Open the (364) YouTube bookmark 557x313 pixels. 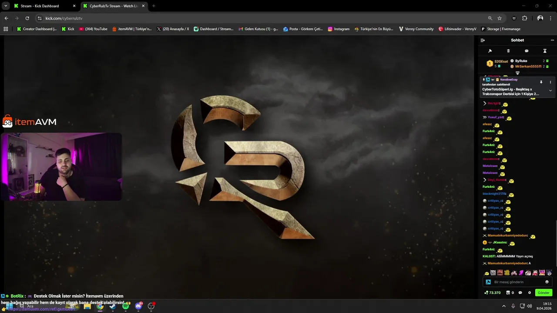(x=93, y=29)
